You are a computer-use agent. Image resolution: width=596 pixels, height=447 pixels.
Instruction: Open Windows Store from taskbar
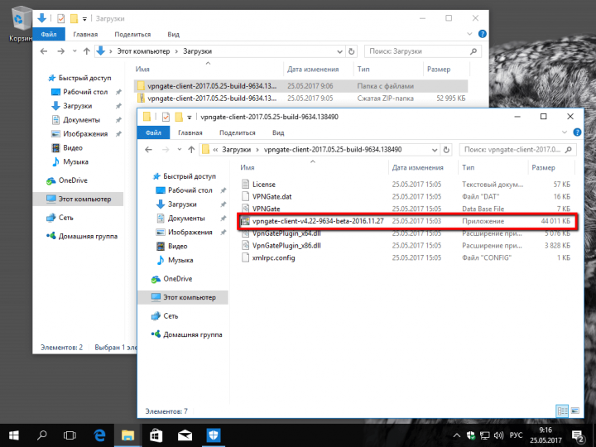pyautogui.click(x=156, y=435)
